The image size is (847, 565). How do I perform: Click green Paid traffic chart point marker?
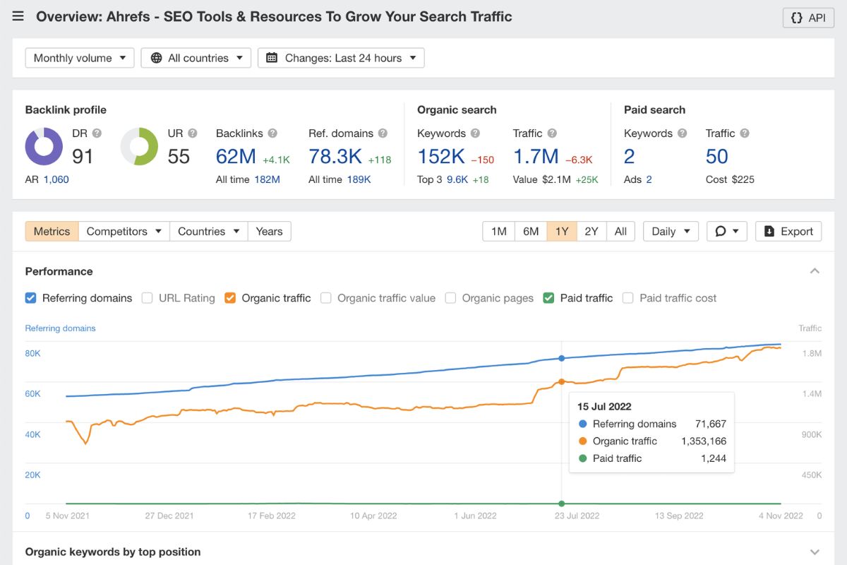(x=562, y=504)
